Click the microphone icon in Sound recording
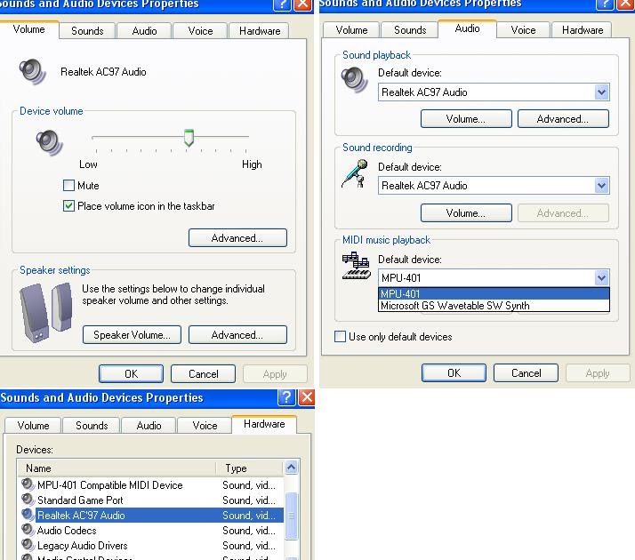The height and width of the screenshot is (560, 635). [355, 173]
